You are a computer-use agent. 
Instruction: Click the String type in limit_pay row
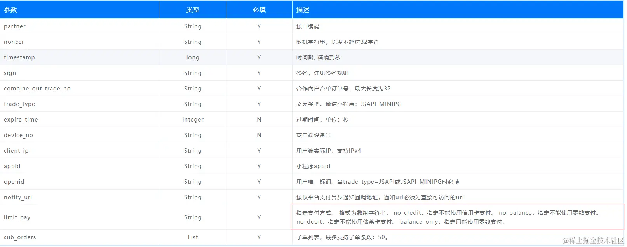click(x=193, y=217)
